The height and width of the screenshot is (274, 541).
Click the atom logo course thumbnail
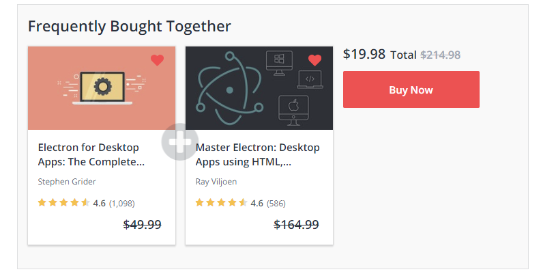pyautogui.click(x=259, y=88)
